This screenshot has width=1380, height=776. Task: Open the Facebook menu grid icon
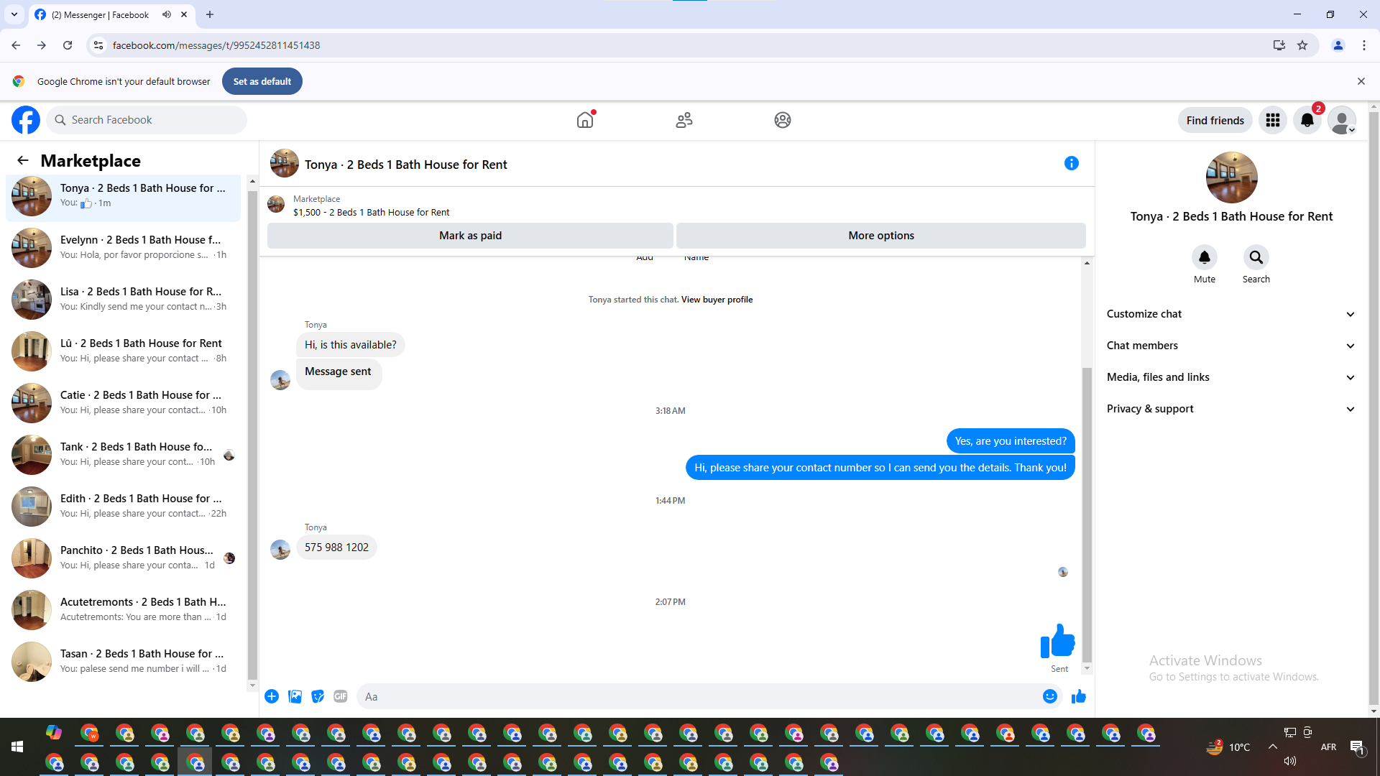1273,120
